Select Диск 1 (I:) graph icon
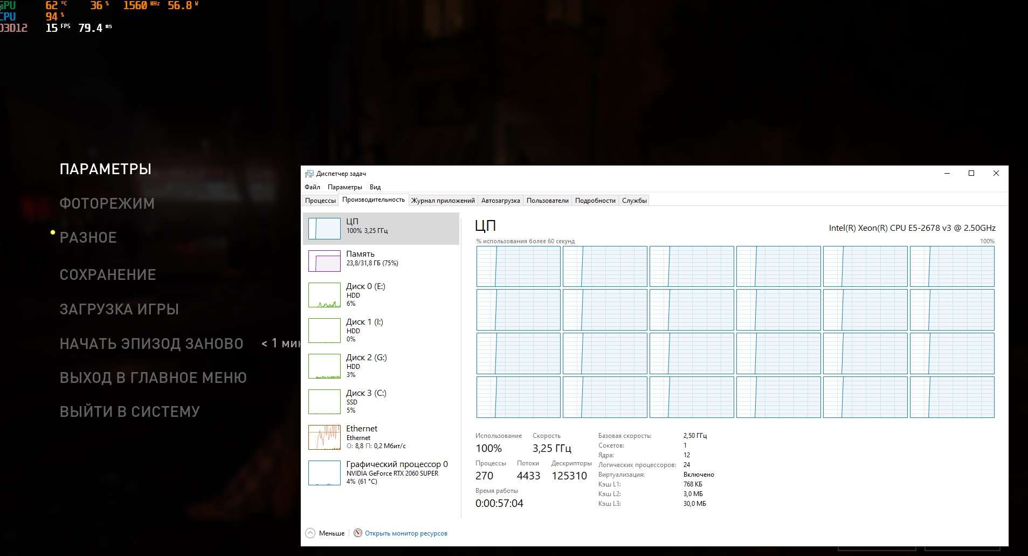 pos(324,331)
